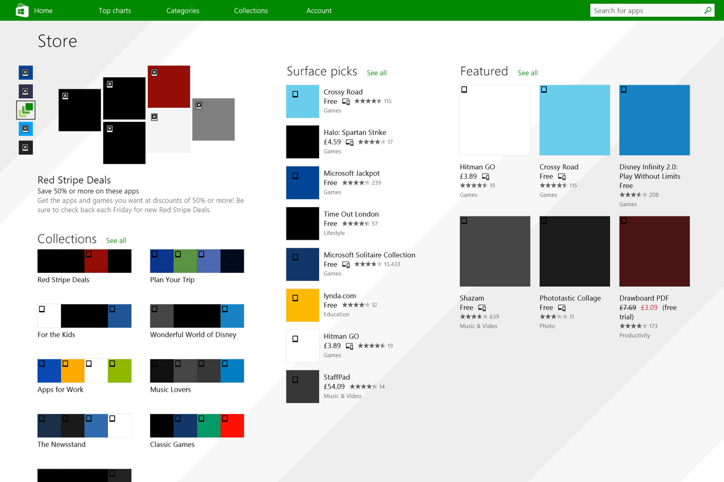
Task: Open the Plan Your Trip collection
Action: [197, 266]
